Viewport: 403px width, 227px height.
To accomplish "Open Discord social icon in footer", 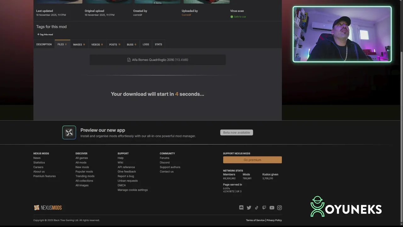I will (241, 207).
